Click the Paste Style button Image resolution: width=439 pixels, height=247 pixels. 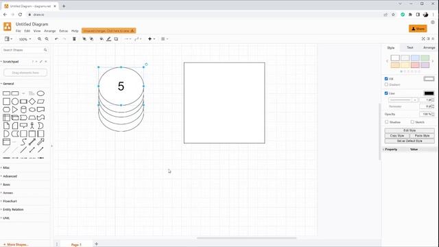coord(423,136)
